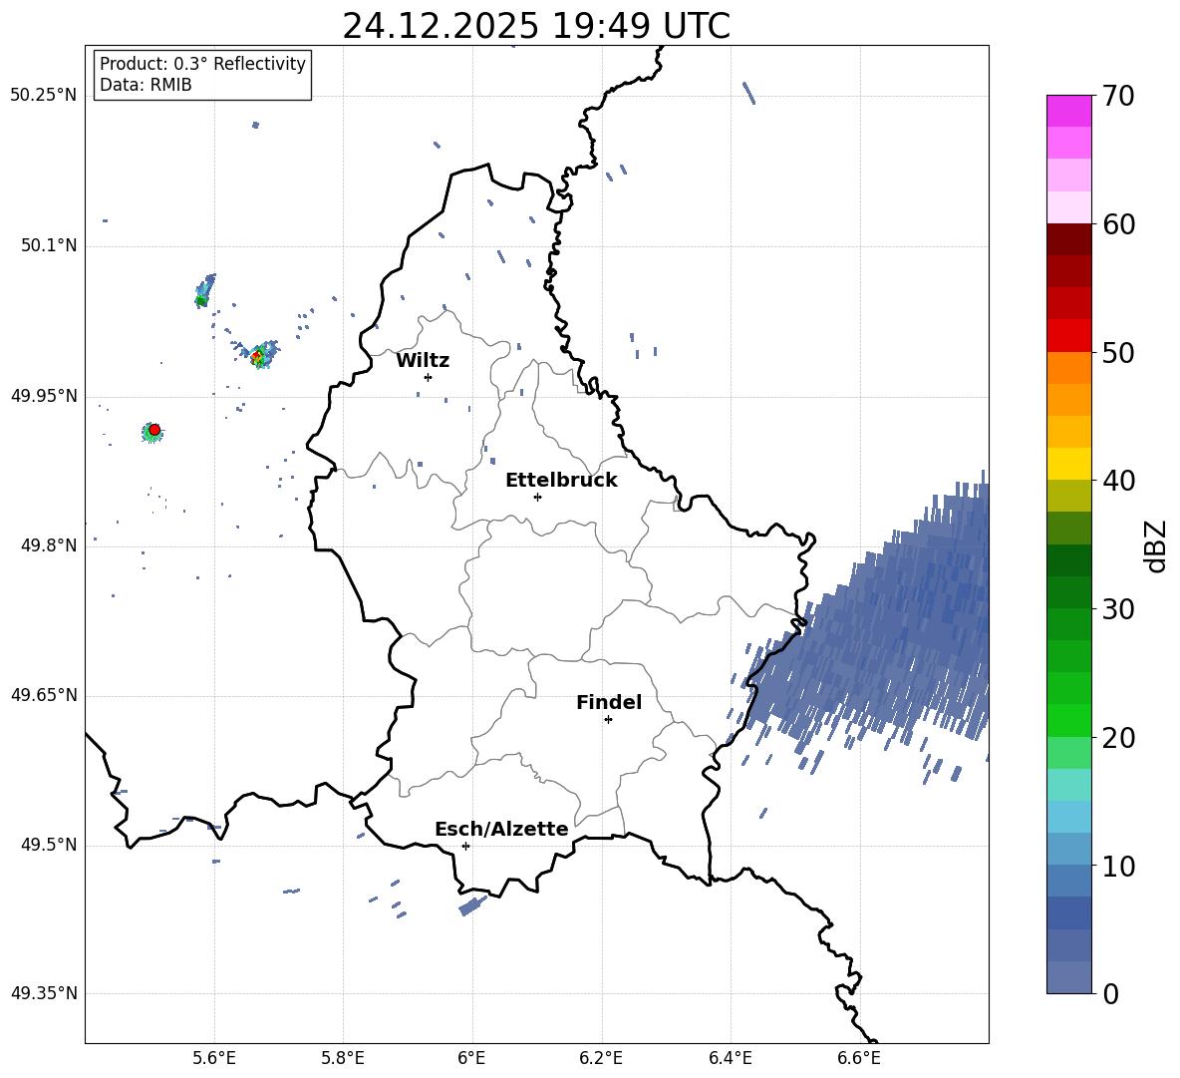This screenshot has height=1078, width=1180.
Task: Click the 'Product: 0.3° Reflectivity' text
Action: coord(202,63)
